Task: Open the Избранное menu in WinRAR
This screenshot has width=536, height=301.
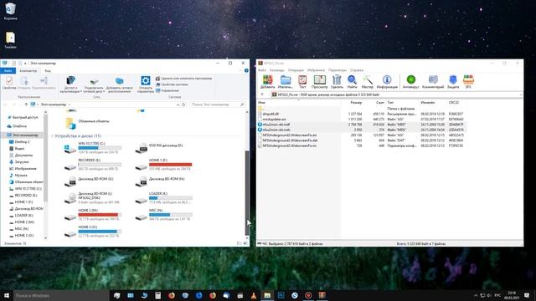Action: tap(316, 70)
